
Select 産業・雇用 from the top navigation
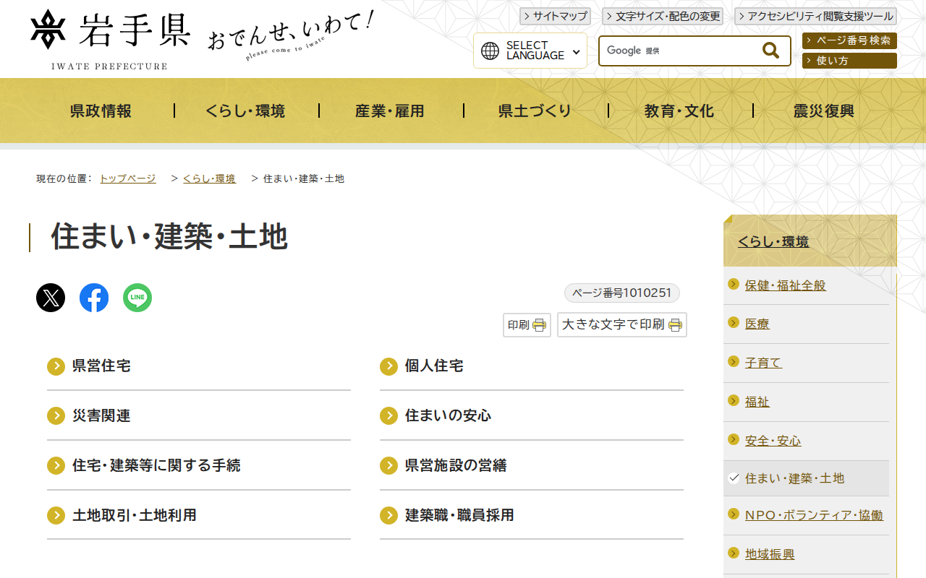click(390, 111)
